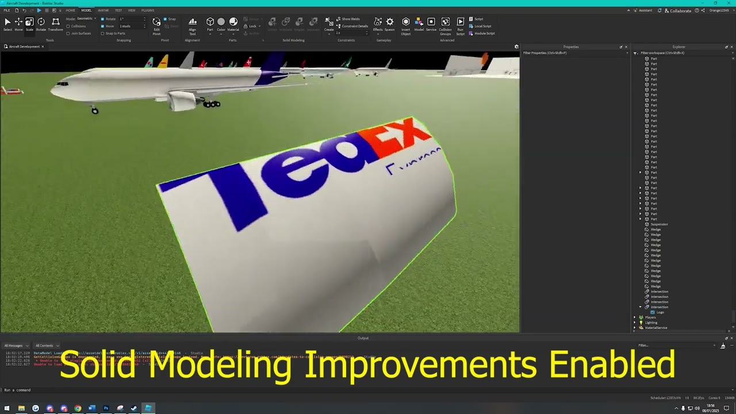Switch to the AVATAR ribbon tab
The width and height of the screenshot is (736, 414).
[103, 10]
